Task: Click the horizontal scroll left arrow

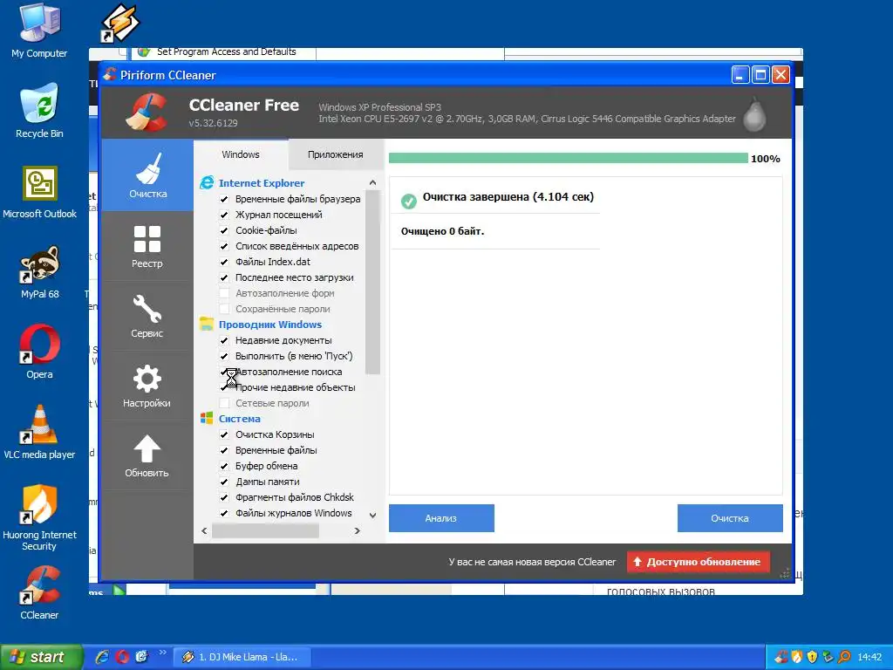Action: (204, 531)
